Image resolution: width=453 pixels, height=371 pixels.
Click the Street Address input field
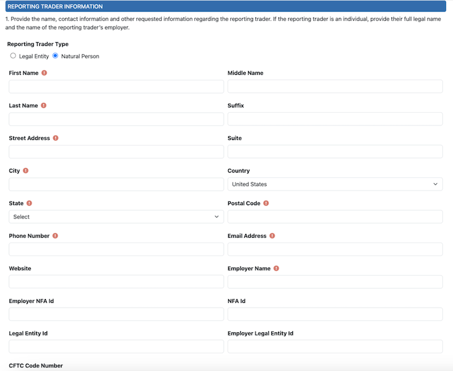pos(117,152)
